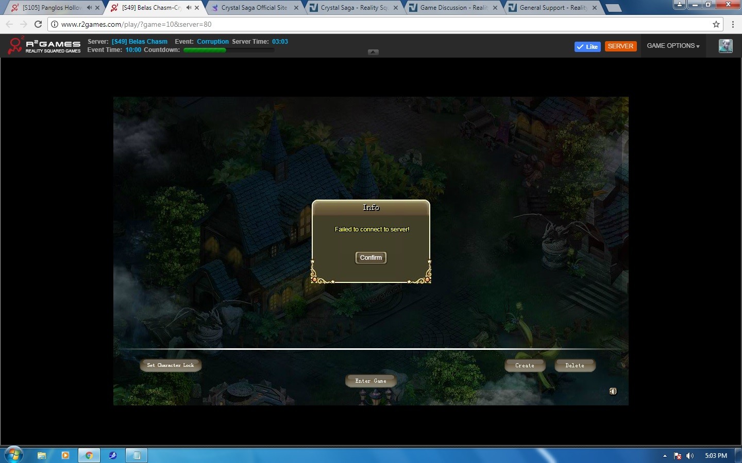
Task: Click the green event countdown progress bar
Action: point(229,50)
